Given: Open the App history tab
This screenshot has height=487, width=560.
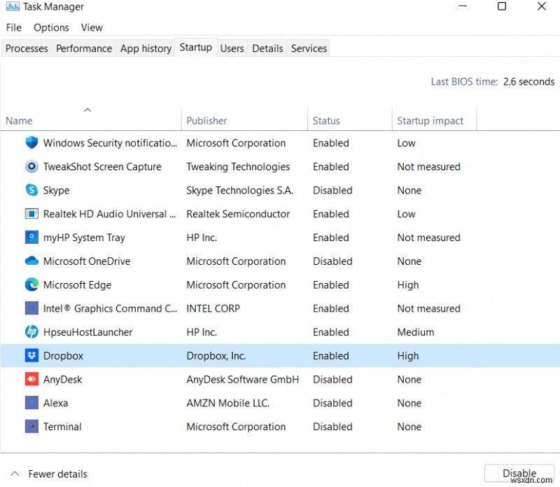Looking at the screenshot, I should click(x=145, y=48).
